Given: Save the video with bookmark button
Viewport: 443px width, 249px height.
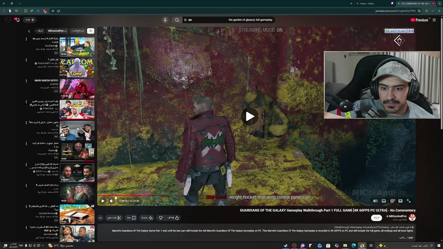Looking at the screenshot, I should coord(132,218).
